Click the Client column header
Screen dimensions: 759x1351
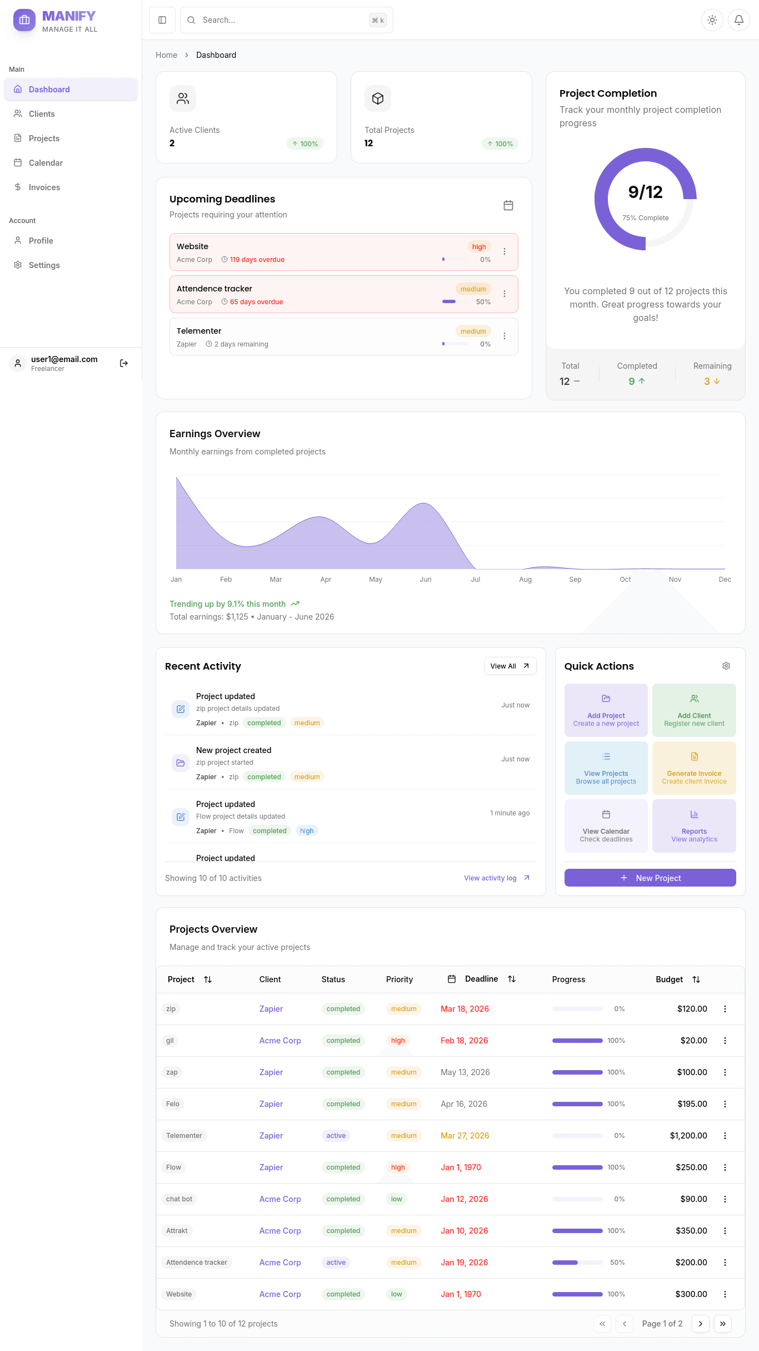tap(270, 979)
